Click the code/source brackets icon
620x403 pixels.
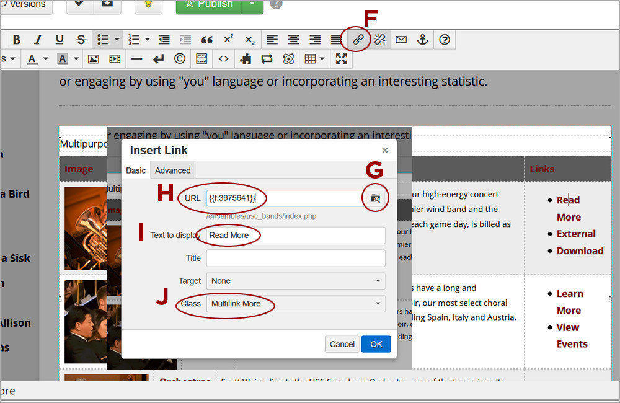coord(223,59)
